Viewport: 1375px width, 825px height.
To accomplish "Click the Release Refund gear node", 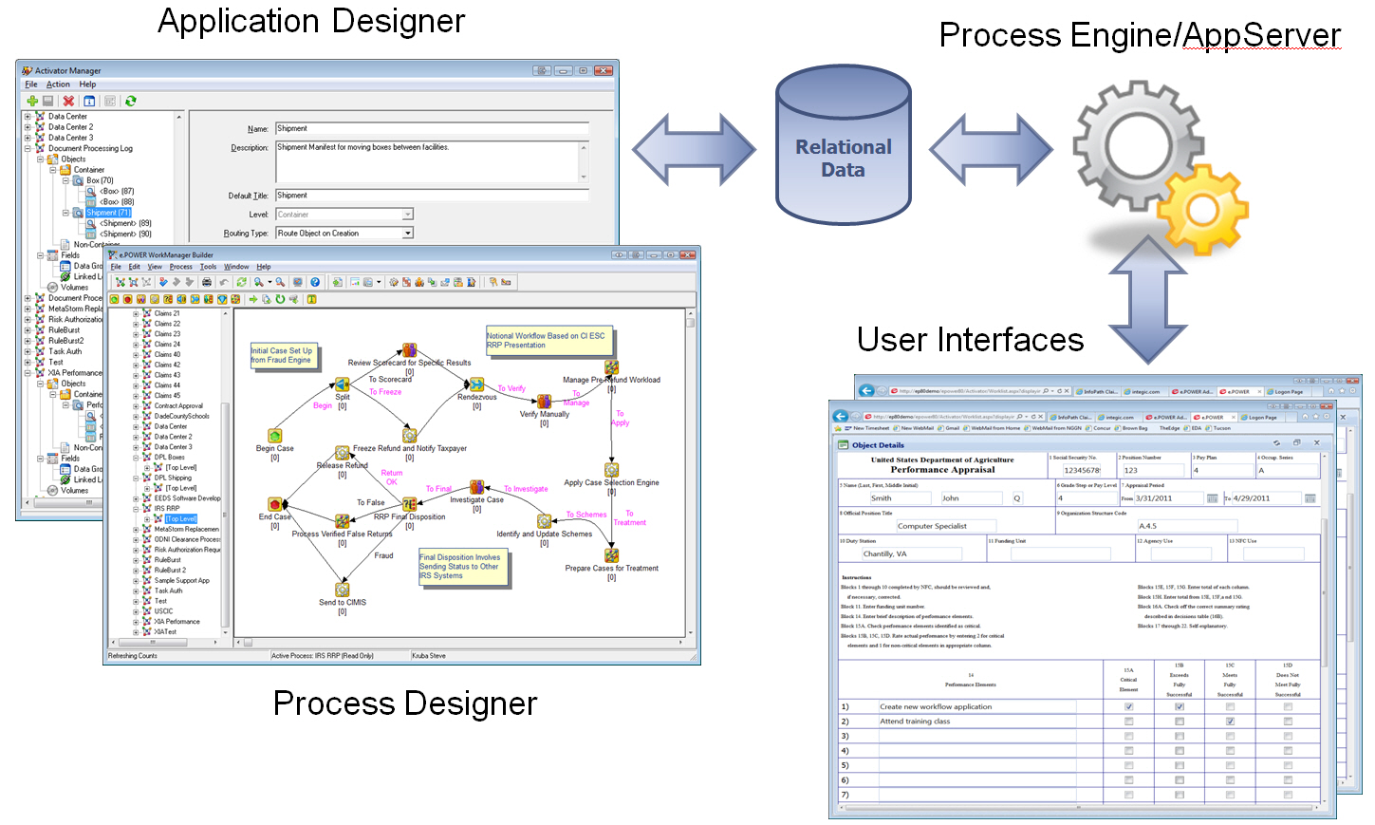I will (x=343, y=453).
